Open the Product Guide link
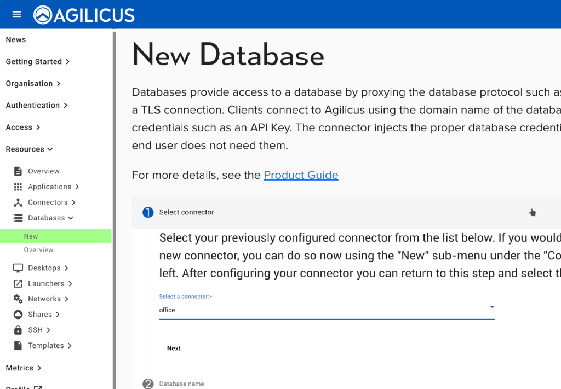Screen dimensions: 561x389 [x=301, y=175]
